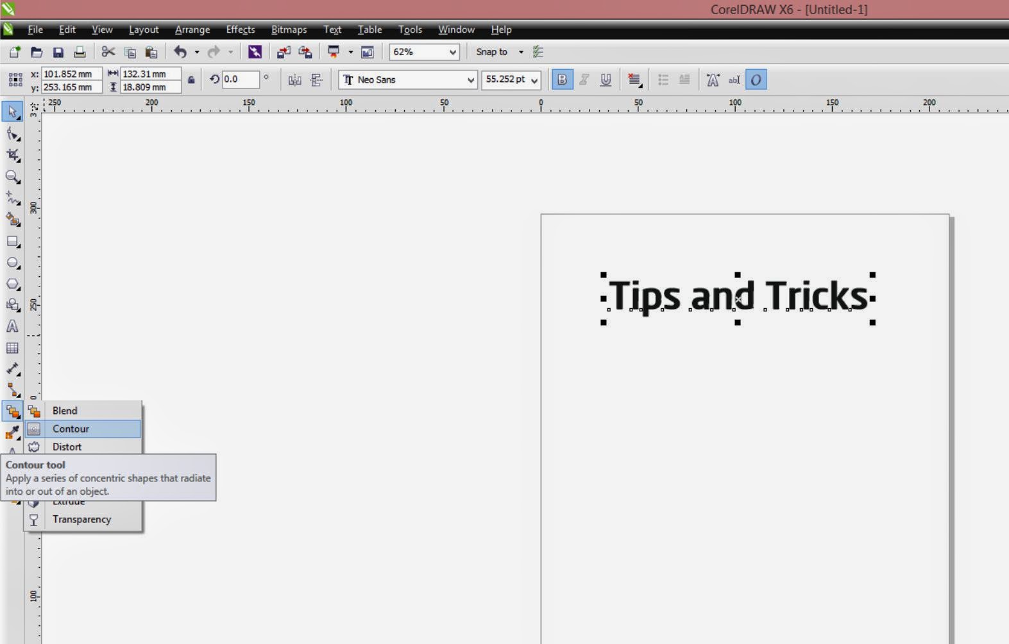The height and width of the screenshot is (644, 1009).
Task: Click the Export icon
Action: (305, 52)
